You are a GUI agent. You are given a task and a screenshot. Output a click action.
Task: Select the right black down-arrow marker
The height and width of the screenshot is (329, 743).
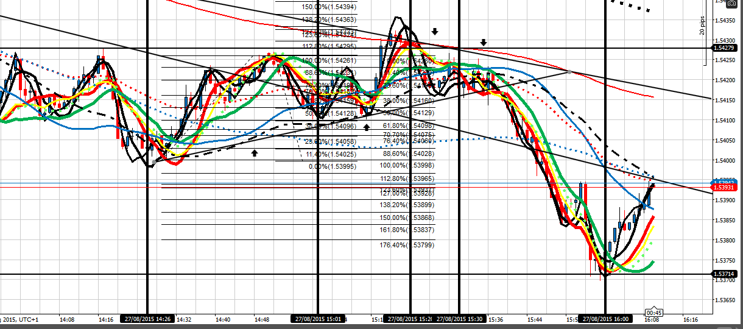(483, 43)
